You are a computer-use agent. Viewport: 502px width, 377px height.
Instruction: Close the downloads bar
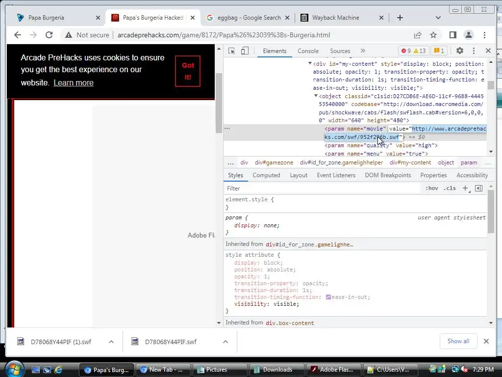[x=486, y=341]
